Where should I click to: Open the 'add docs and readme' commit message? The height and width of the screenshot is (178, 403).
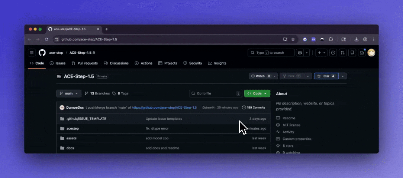tap(162, 148)
